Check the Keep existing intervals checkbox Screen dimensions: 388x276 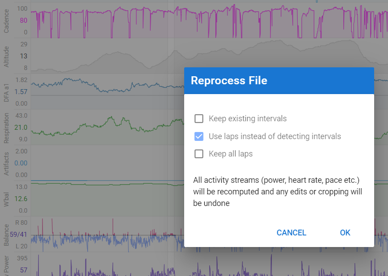(199, 119)
